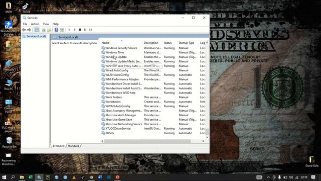Image resolution: width=321 pixels, height=181 pixels.
Task: Select the Windows Update service
Action: pos(153,57)
